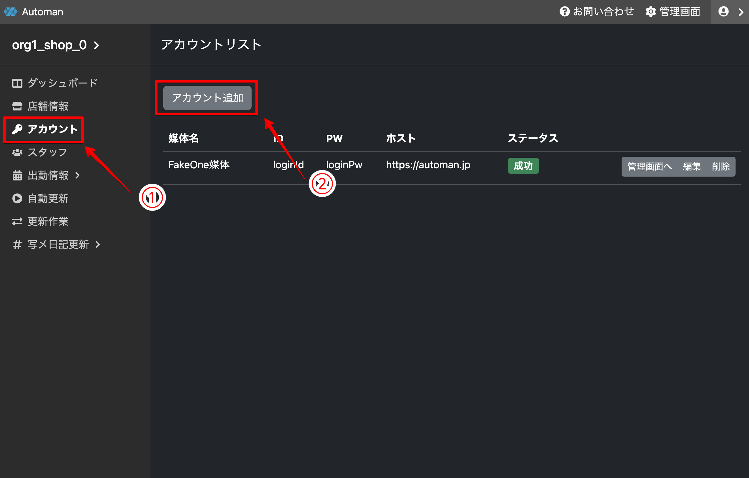
Task: Click the play icon for 自動更新
Action: point(17,198)
